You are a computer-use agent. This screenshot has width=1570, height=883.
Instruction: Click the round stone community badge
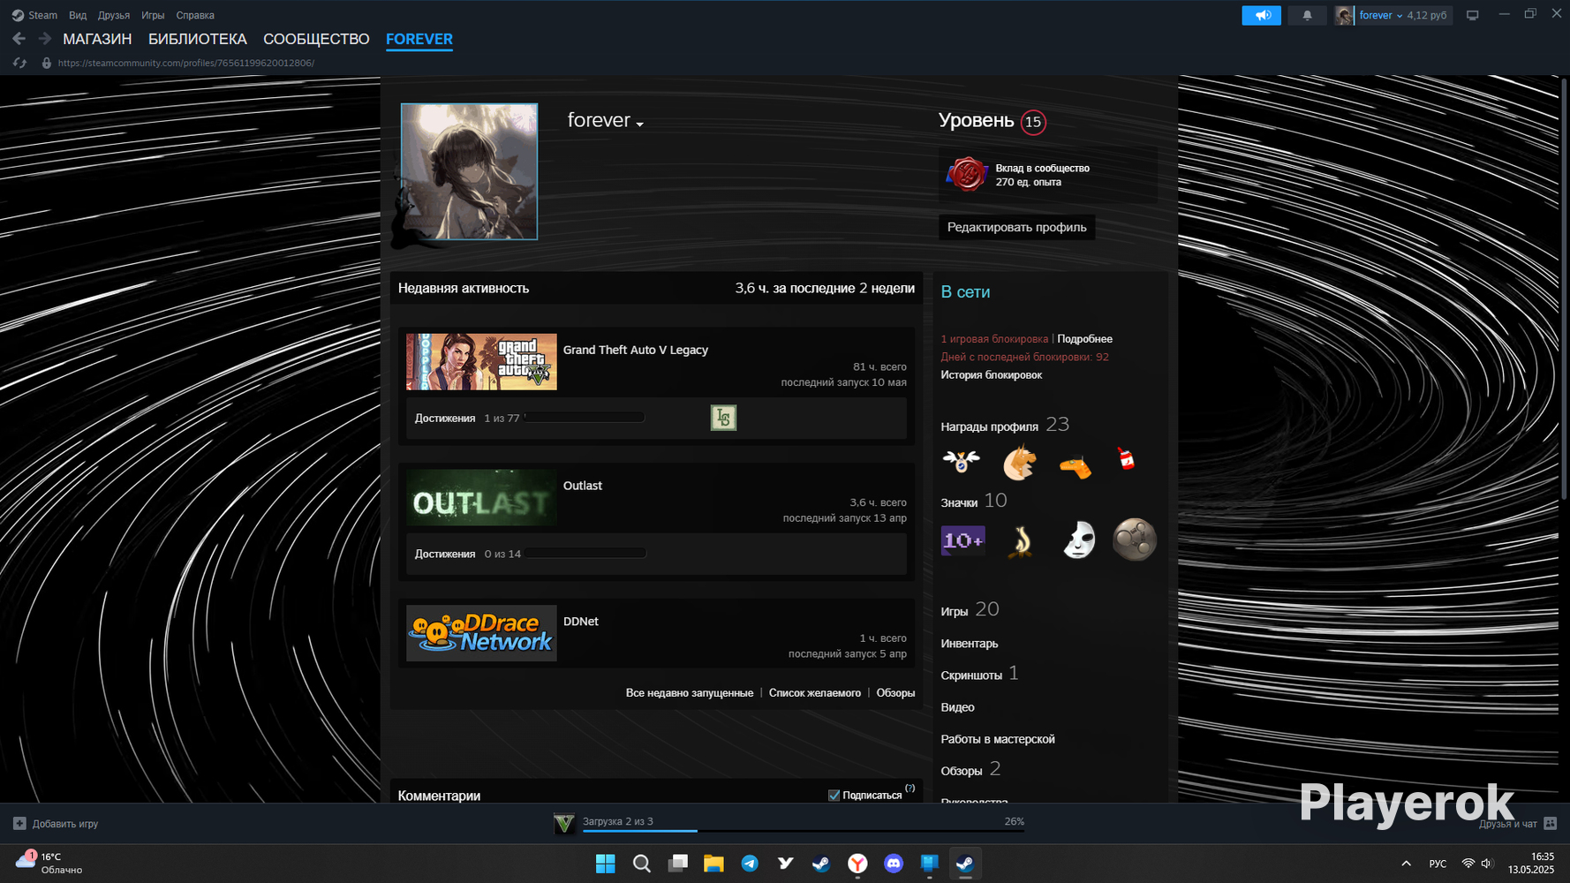[1135, 540]
